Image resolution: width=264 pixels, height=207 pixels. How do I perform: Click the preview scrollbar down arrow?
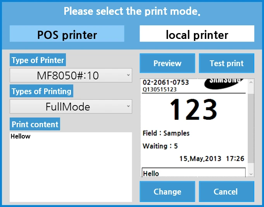(x=251, y=174)
